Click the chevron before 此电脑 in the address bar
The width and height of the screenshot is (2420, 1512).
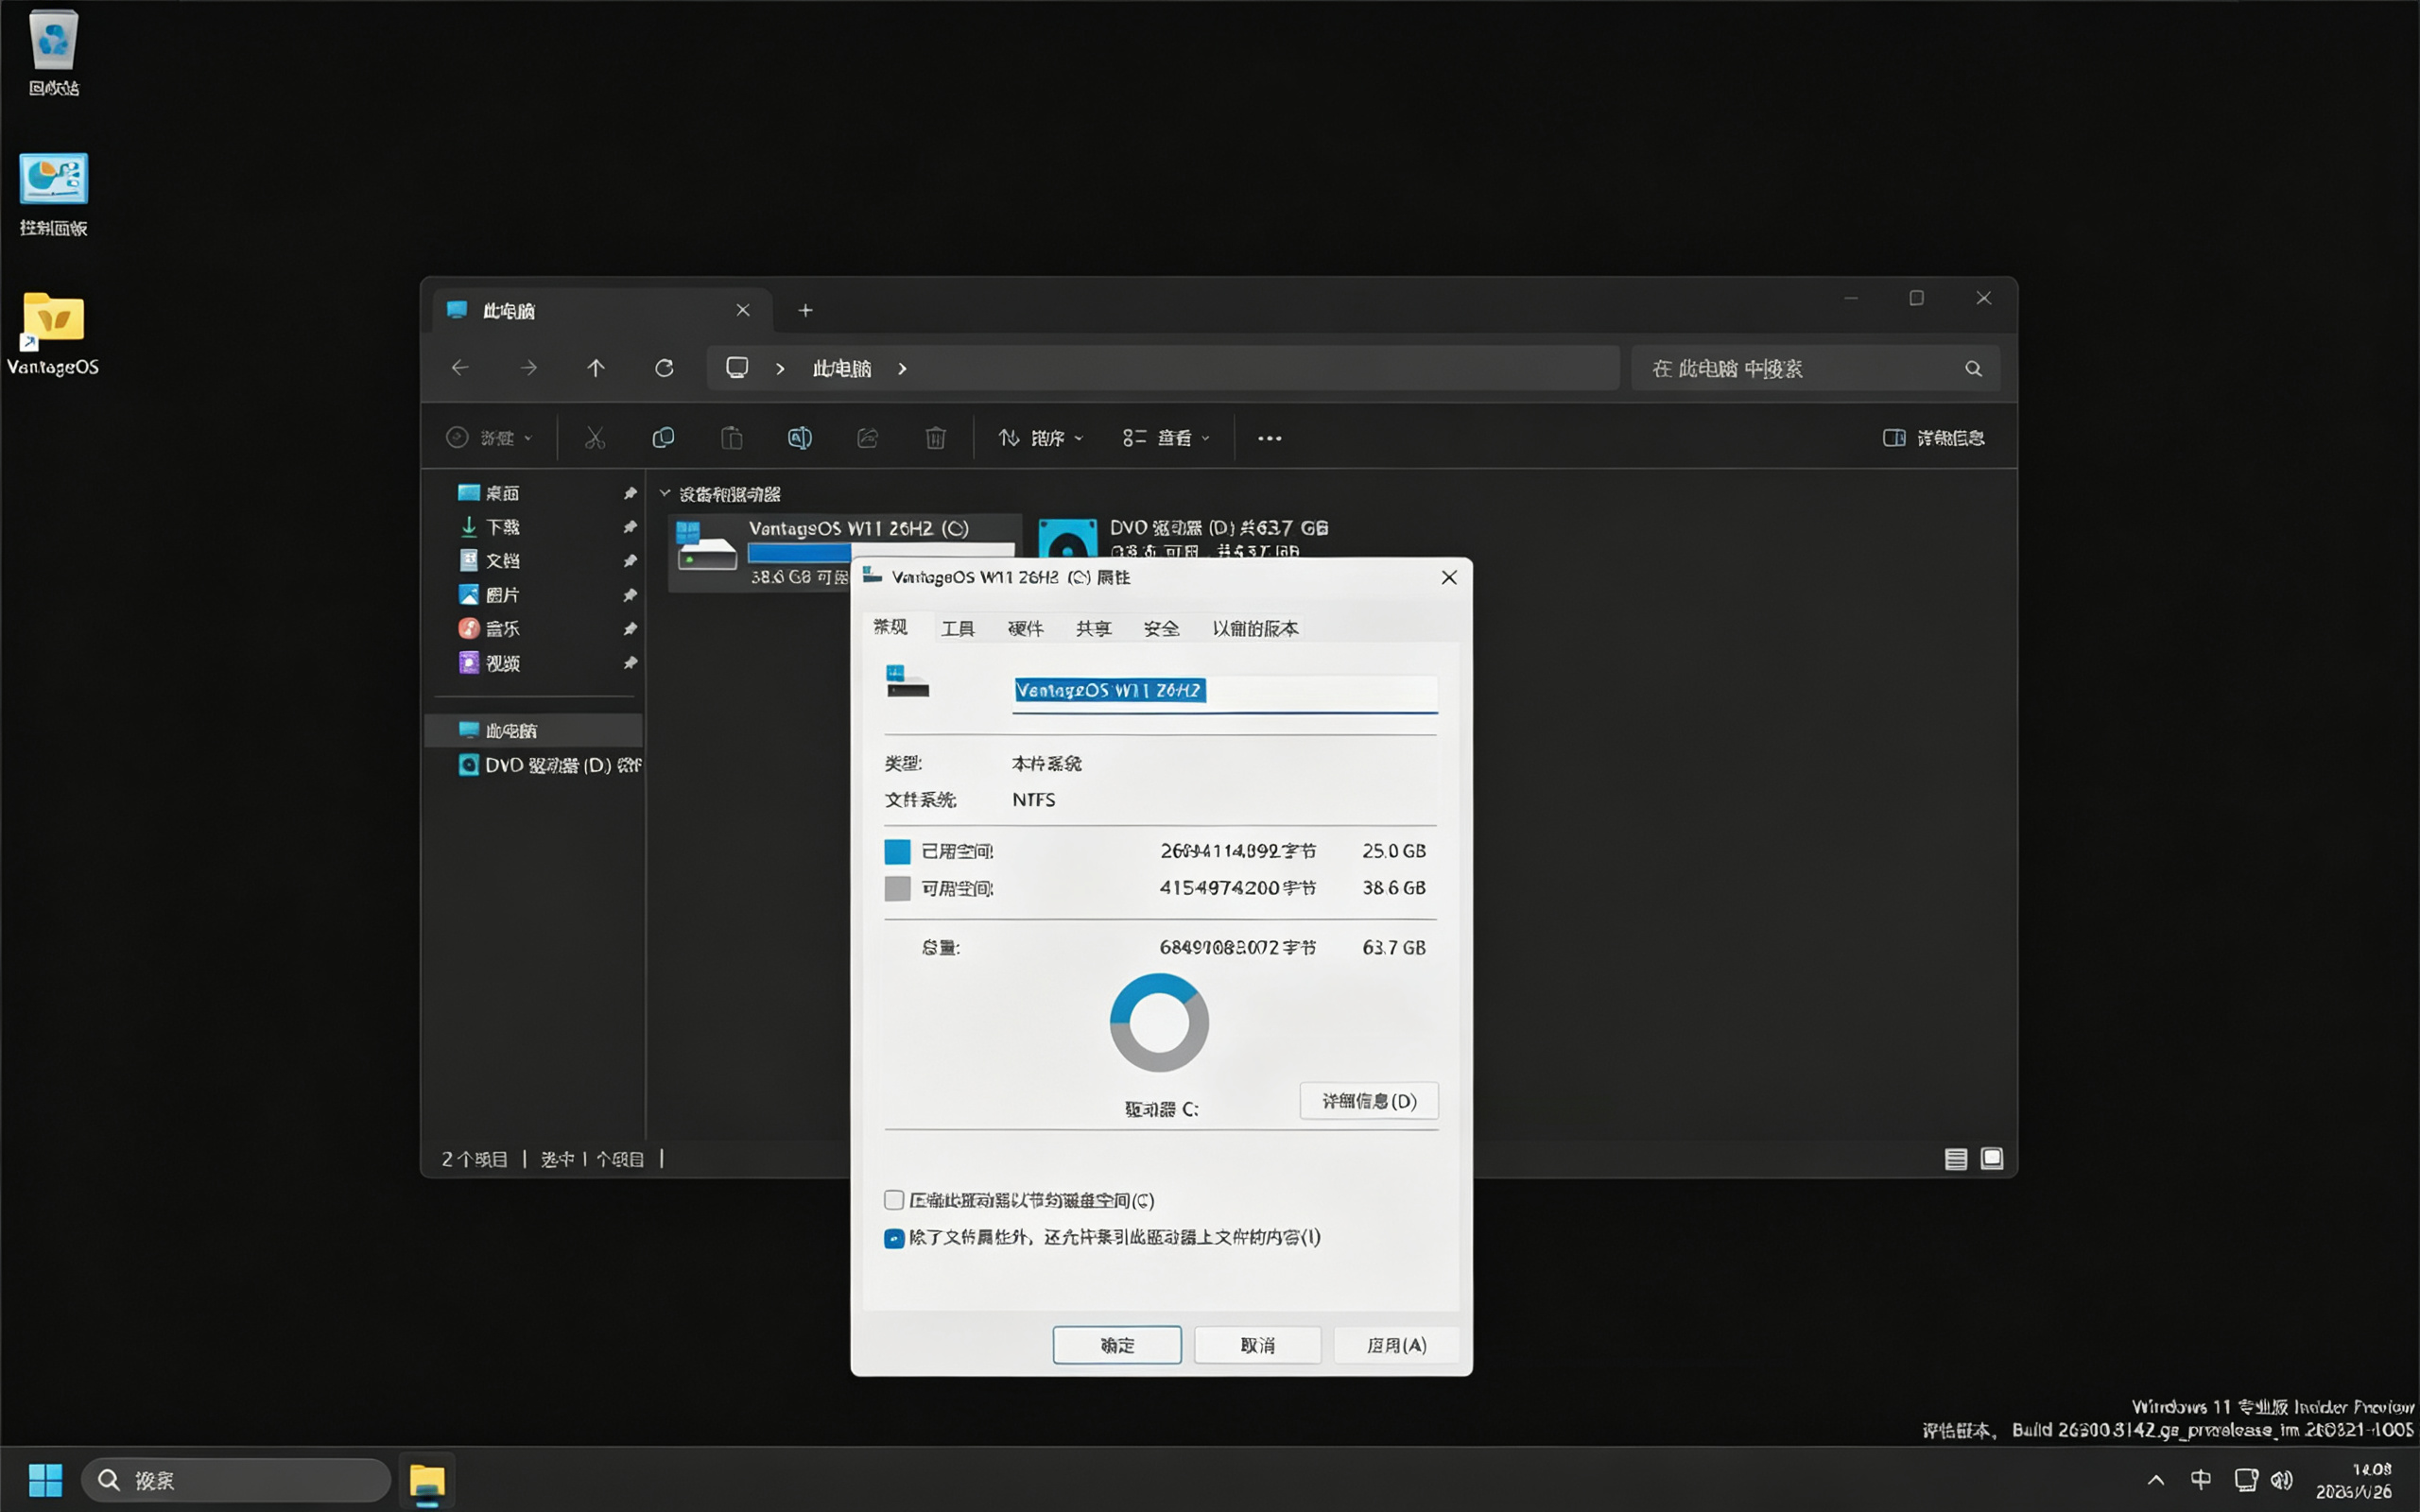pyautogui.click(x=780, y=368)
